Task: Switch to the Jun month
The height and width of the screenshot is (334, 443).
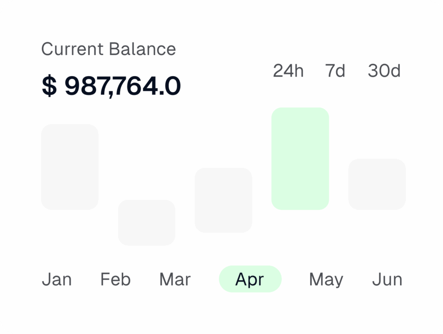Action: (387, 279)
